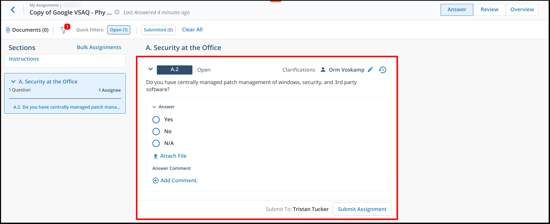Screen dimensions: 550x224
Task: Click the assignee person icon
Action: click(x=323, y=70)
